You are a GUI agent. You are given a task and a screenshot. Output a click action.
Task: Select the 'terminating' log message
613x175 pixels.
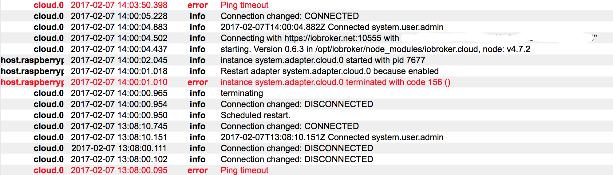[242, 93]
